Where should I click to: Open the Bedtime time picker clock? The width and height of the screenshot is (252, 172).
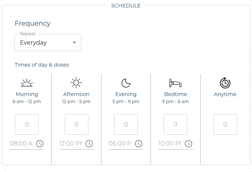pyautogui.click(x=188, y=144)
